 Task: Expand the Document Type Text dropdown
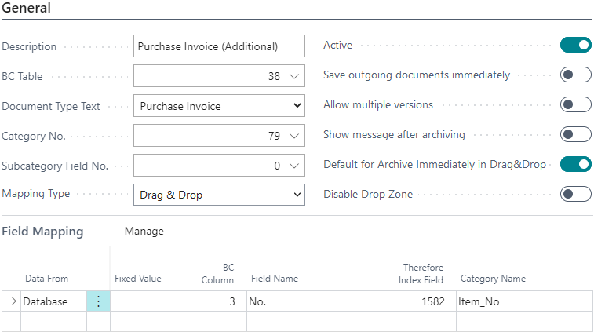(x=297, y=106)
